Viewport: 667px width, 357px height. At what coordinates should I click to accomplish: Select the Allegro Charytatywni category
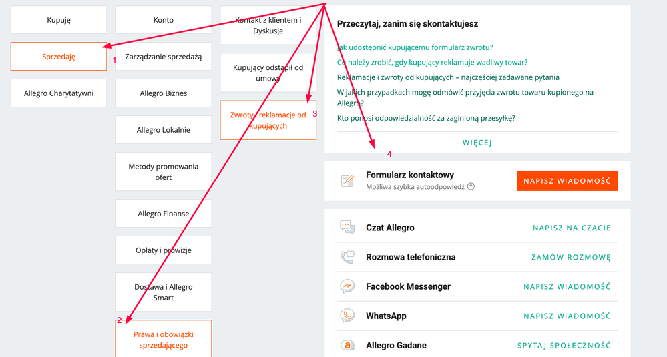pyautogui.click(x=59, y=93)
